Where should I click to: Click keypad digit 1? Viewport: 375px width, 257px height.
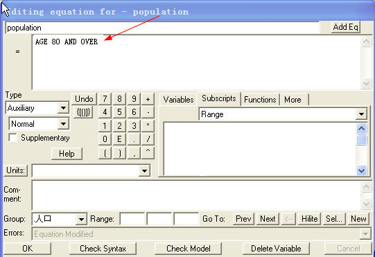[105, 126]
